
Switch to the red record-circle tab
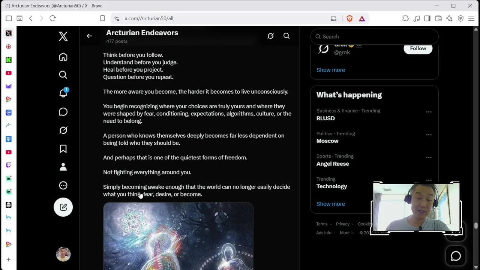[x=9, y=46]
